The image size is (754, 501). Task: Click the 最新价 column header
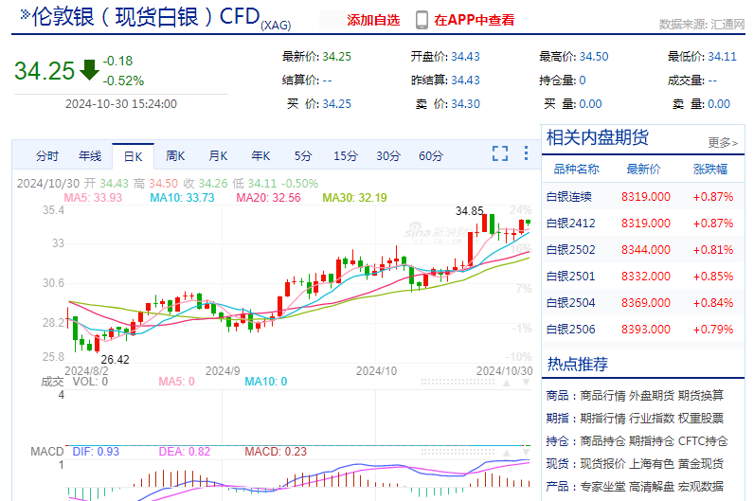click(643, 170)
